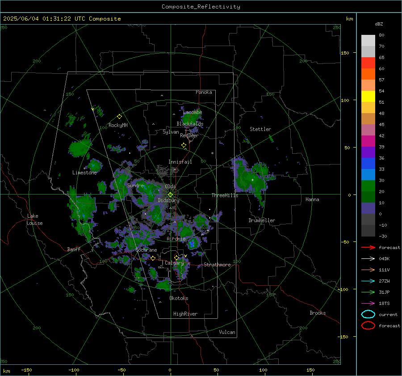Click the green echo over Lacombe
This screenshot has height=376, width=402.
tap(191, 118)
